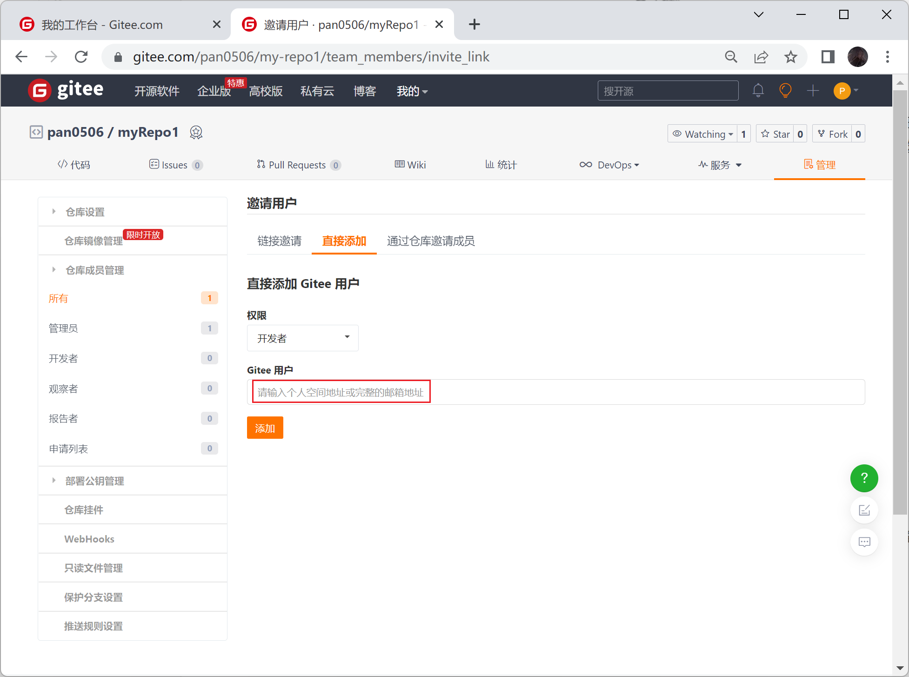Image resolution: width=909 pixels, height=677 pixels.
Task: Click the browser share page icon
Action: click(x=761, y=57)
